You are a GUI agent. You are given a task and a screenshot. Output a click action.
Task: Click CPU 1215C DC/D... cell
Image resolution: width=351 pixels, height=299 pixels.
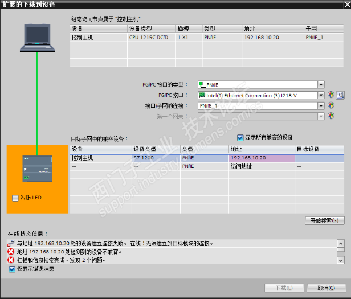pos(151,38)
